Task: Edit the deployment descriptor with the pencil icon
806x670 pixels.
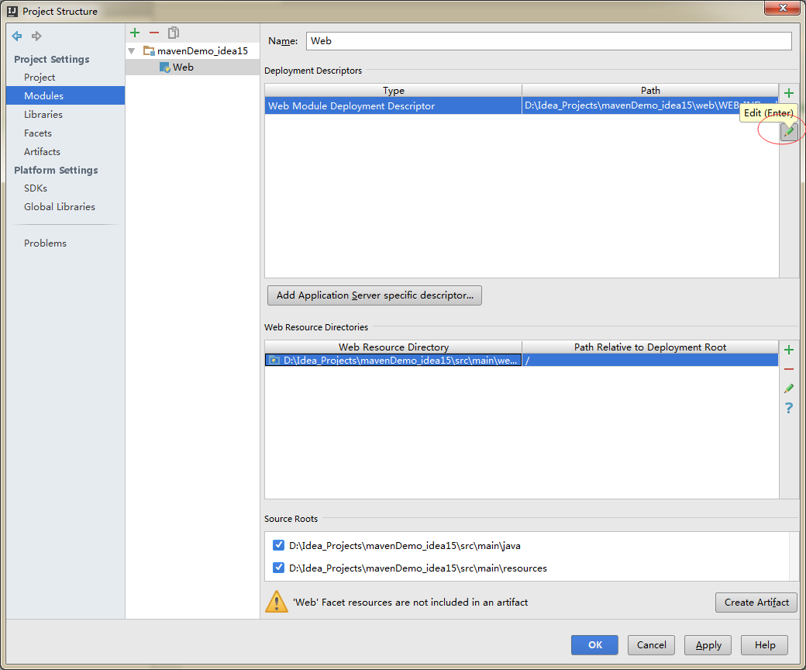Action: pyautogui.click(x=789, y=132)
